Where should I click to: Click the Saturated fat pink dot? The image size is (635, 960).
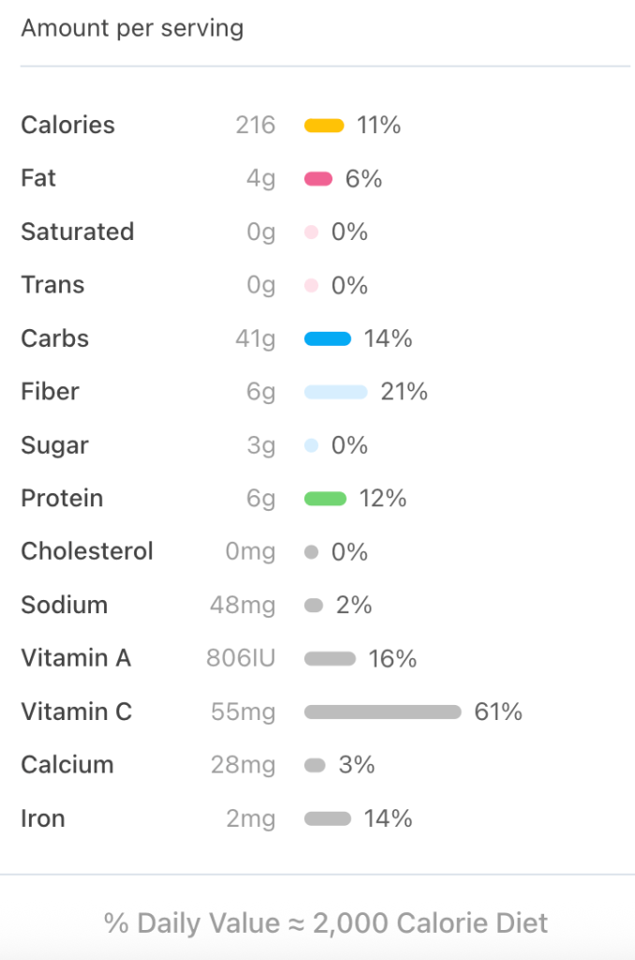coord(312,232)
